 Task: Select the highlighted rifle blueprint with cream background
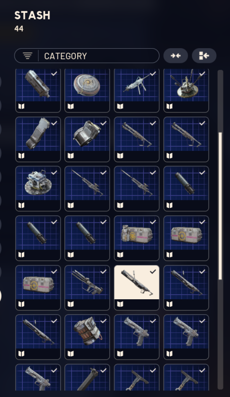137,288
